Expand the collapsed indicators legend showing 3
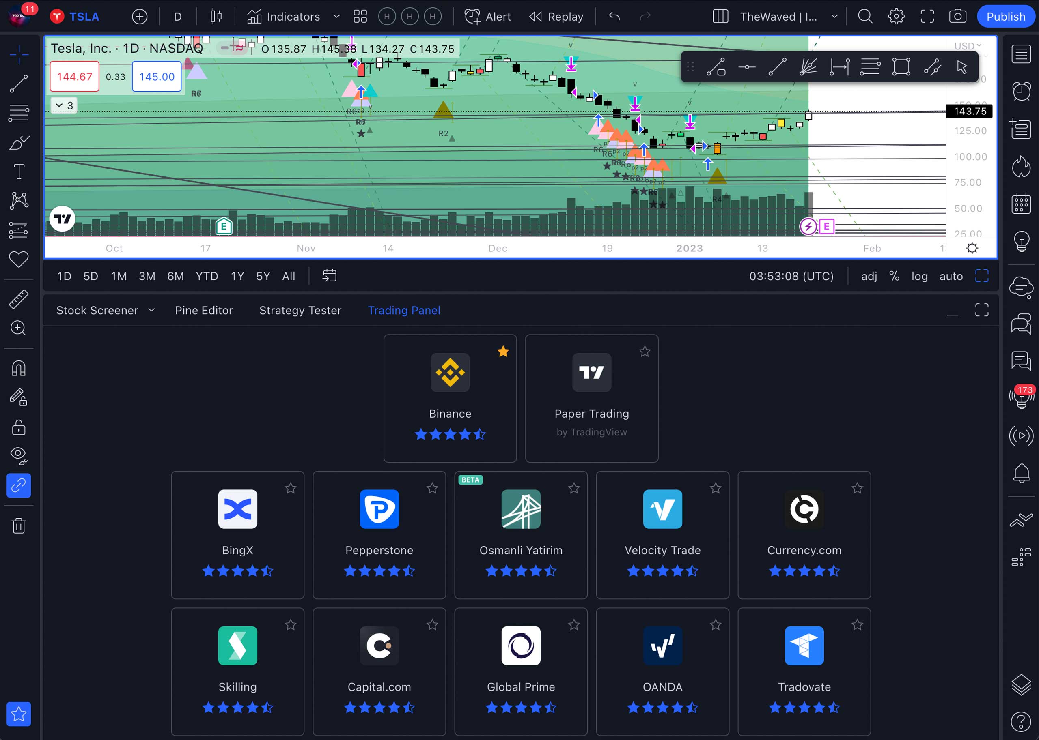Image resolution: width=1039 pixels, height=740 pixels. pos(64,106)
